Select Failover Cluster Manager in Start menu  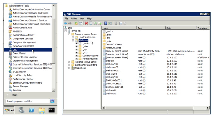click(x=25, y=57)
